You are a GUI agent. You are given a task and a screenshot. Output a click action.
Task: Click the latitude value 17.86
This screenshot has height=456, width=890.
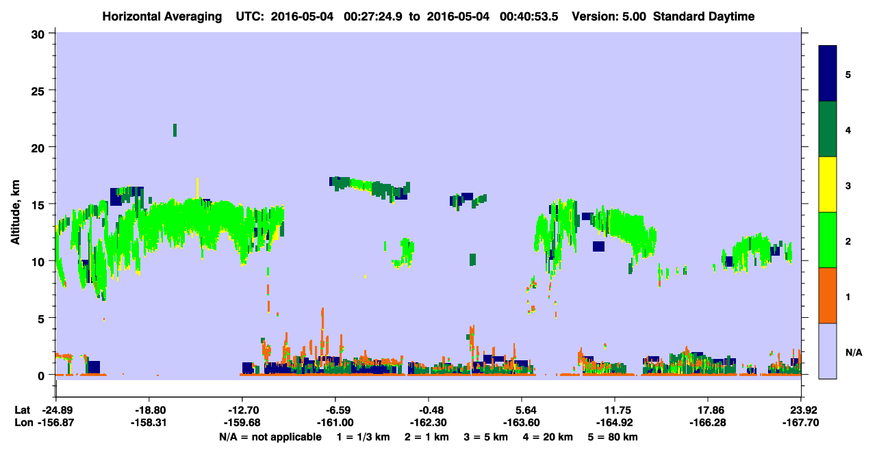708,410
